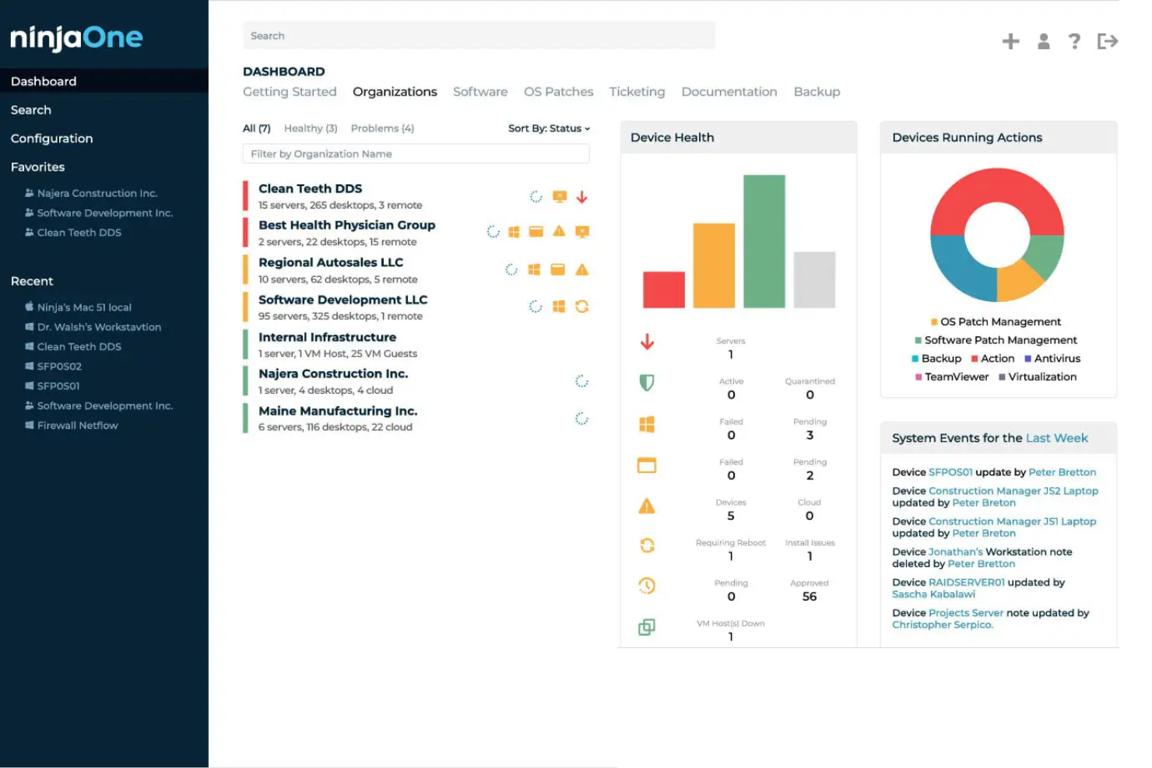
Task: Click Clean Teeth DDS red down-arrow icon
Action: (x=581, y=197)
